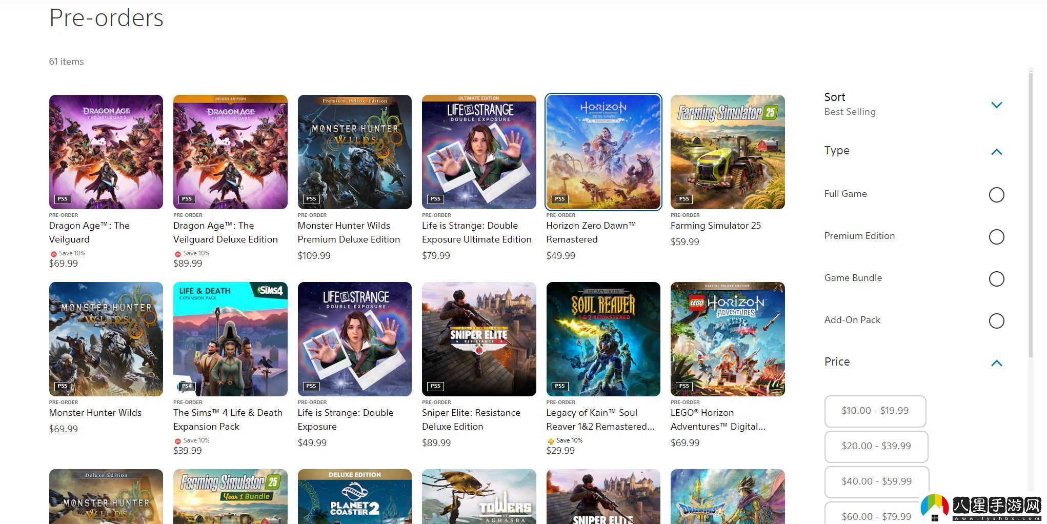Apply the $40.00 - $59.99 price filter
The width and height of the screenshot is (1047, 524).
pos(876,481)
